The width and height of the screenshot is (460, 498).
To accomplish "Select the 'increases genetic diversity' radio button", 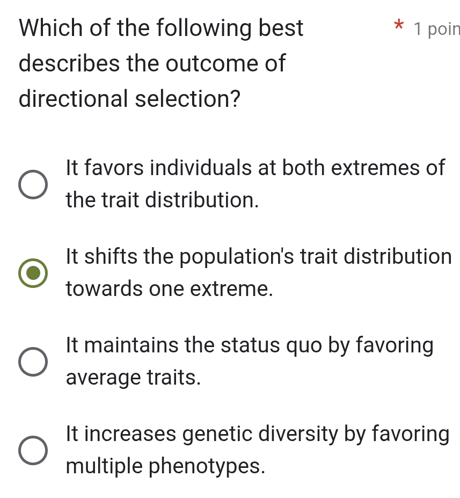I will pos(33,450).
